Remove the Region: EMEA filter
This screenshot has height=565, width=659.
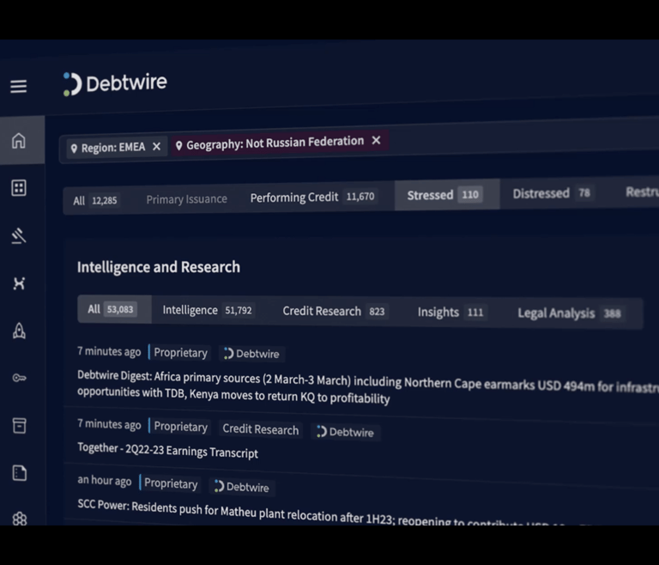point(157,147)
